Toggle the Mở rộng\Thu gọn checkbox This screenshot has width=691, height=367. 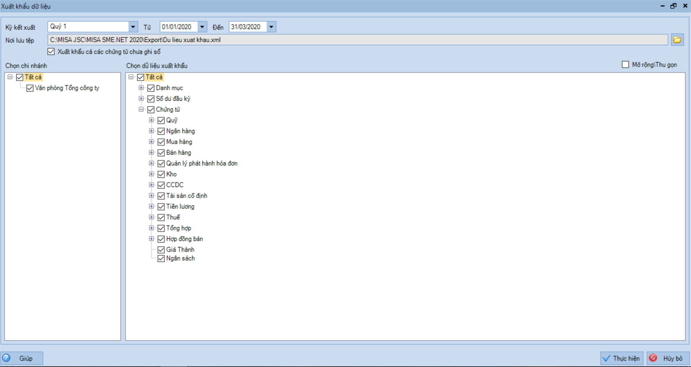pos(625,65)
